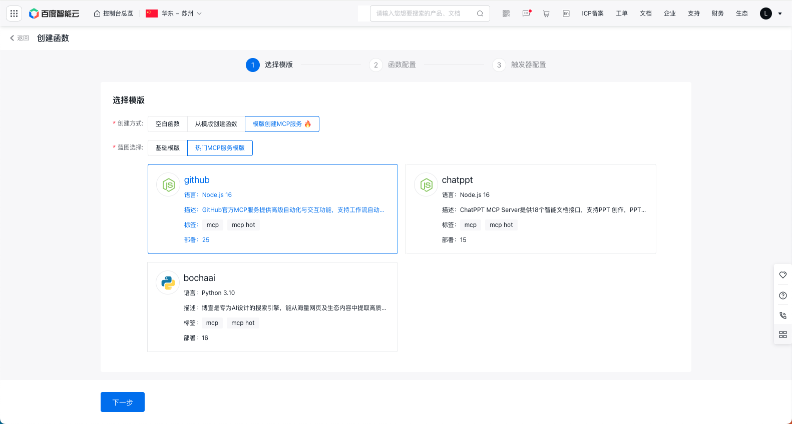This screenshot has width=792, height=424.
Task: Open the 生态 menu
Action: pyautogui.click(x=742, y=13)
